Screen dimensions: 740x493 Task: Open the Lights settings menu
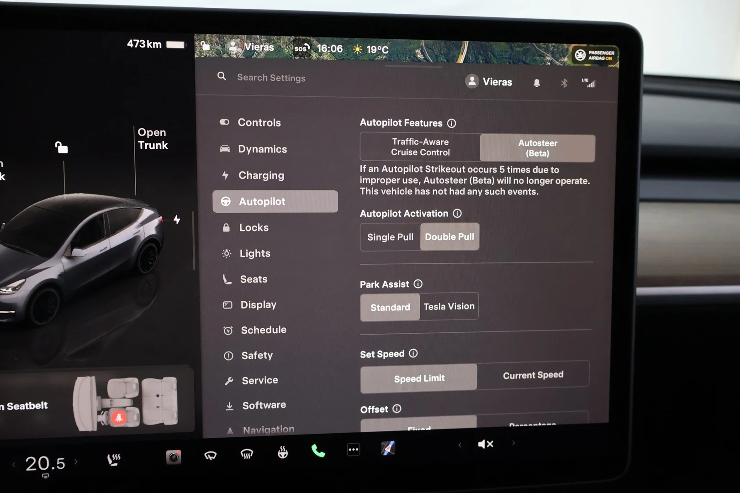point(246,253)
